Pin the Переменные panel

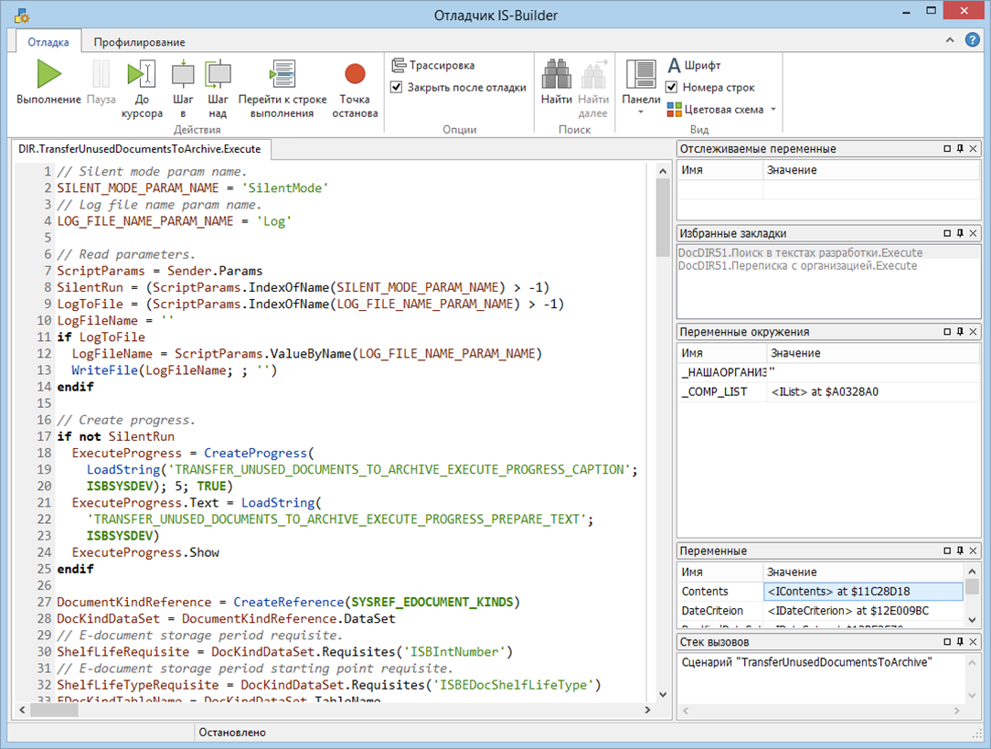coord(960,551)
